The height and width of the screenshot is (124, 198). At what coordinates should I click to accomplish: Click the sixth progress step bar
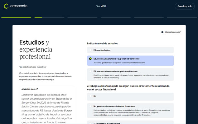pos(182,18)
